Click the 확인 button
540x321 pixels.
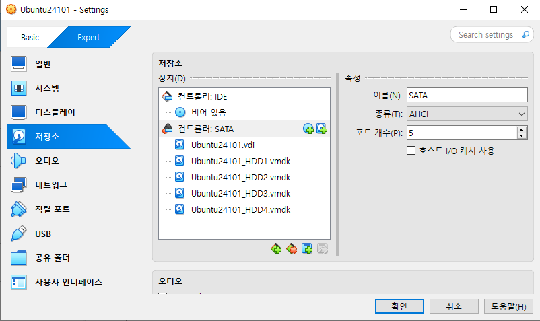(x=399, y=306)
